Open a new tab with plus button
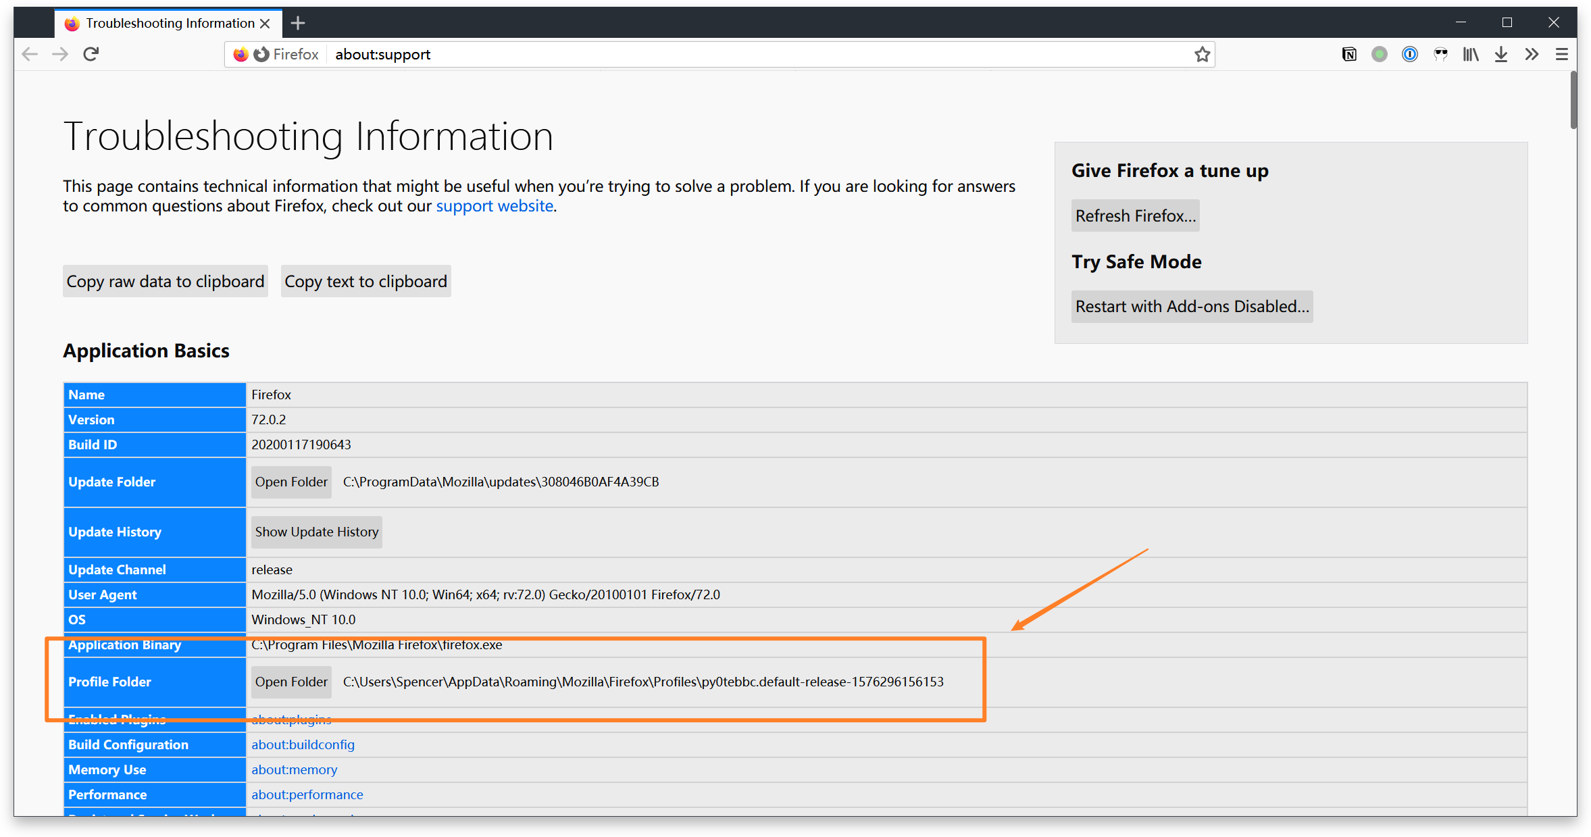This screenshot has height=837, width=1591. [x=298, y=24]
